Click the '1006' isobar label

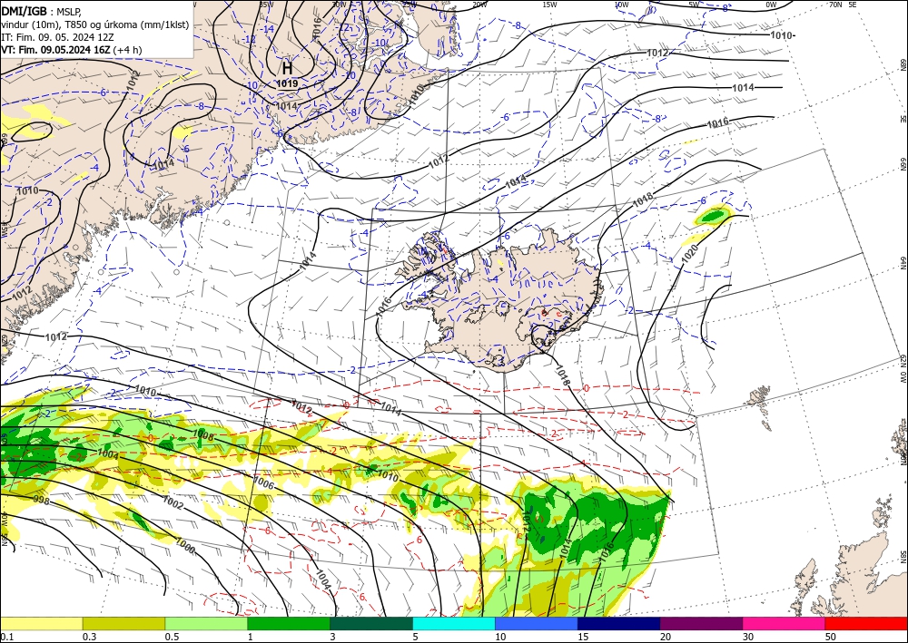point(264,483)
